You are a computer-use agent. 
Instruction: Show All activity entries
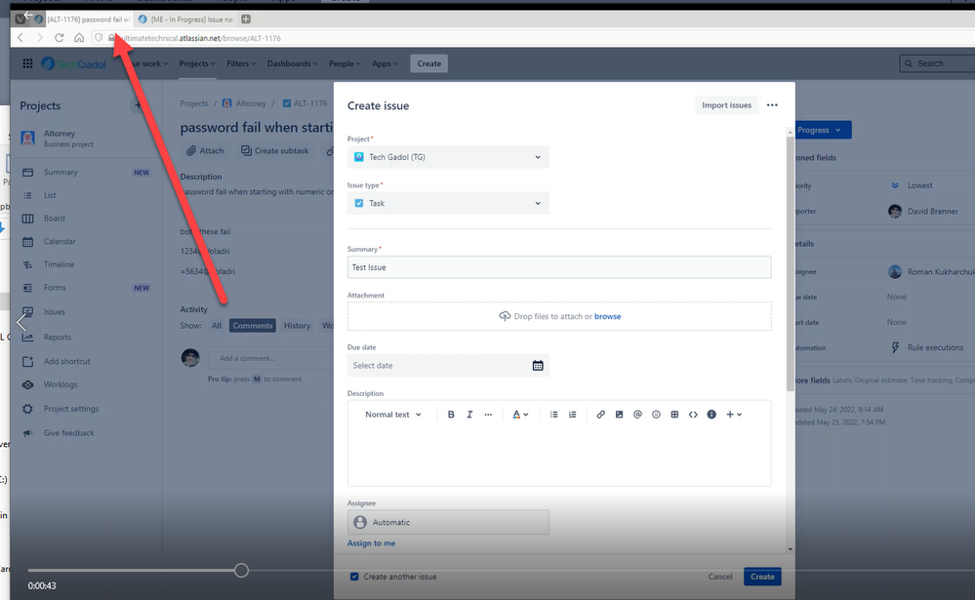pos(217,326)
